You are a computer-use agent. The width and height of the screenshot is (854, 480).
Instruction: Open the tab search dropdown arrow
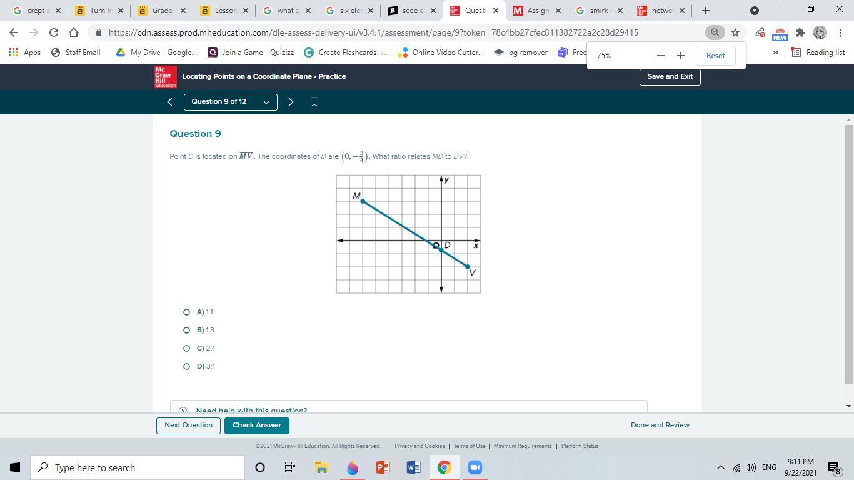(x=755, y=11)
